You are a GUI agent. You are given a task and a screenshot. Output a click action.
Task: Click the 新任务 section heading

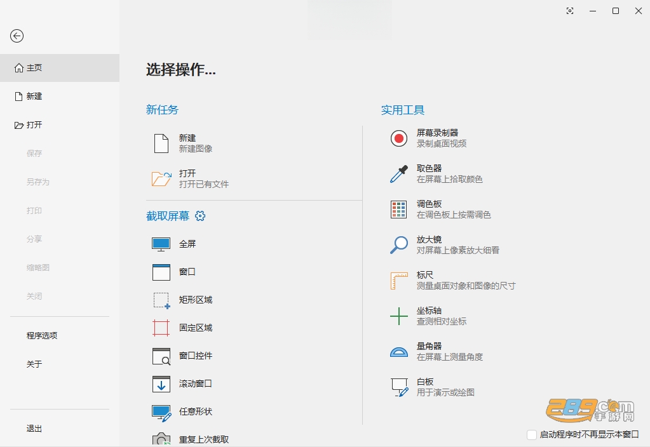(x=162, y=110)
